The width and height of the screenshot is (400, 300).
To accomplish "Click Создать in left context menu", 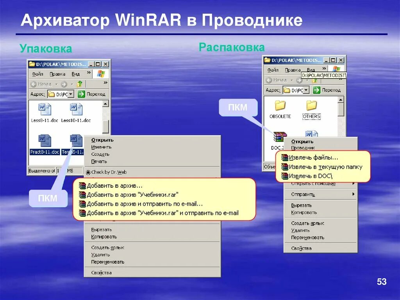I will point(100,154).
